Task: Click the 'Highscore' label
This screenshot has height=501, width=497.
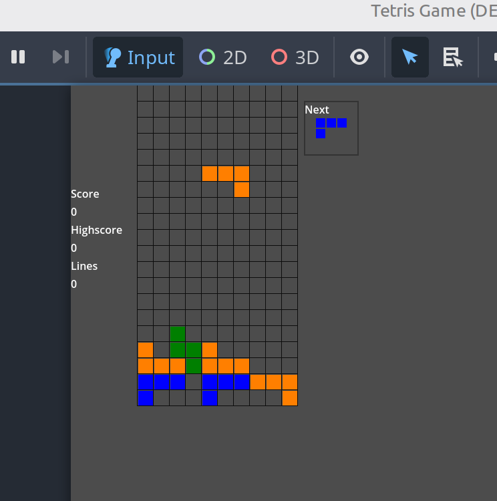Action: tap(96, 230)
